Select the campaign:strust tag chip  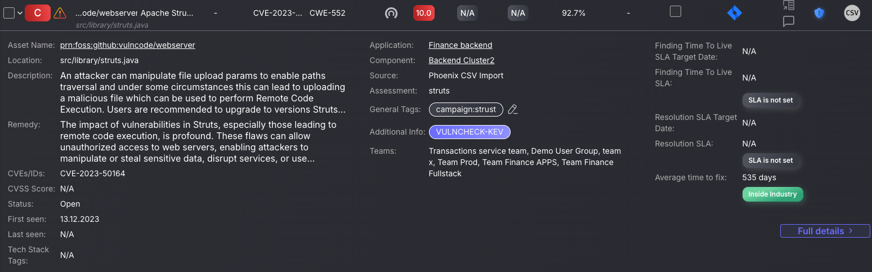pyautogui.click(x=466, y=109)
